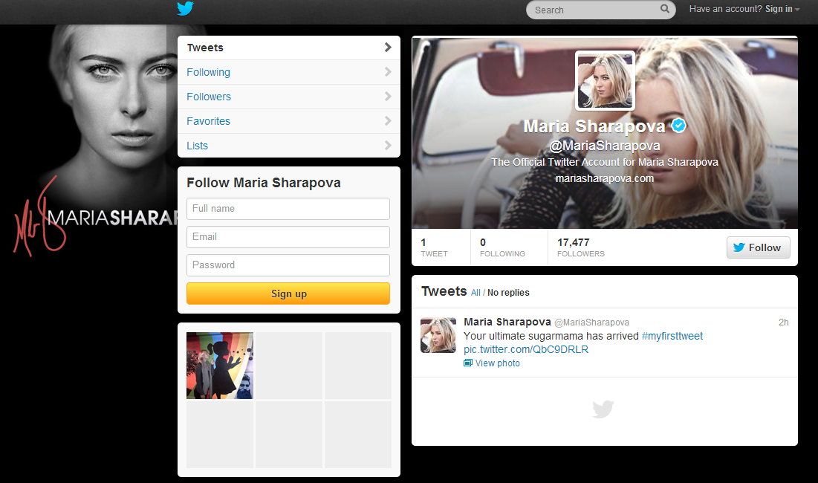Open the #myfirsttweet hashtag
Image resolution: width=818 pixels, height=483 pixels.
(x=672, y=336)
